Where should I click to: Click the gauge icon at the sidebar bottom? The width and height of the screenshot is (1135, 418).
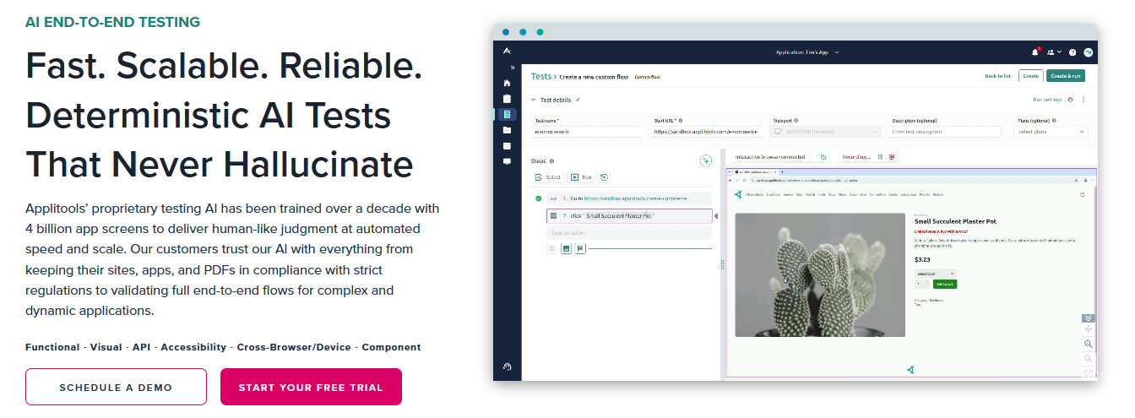(507, 366)
